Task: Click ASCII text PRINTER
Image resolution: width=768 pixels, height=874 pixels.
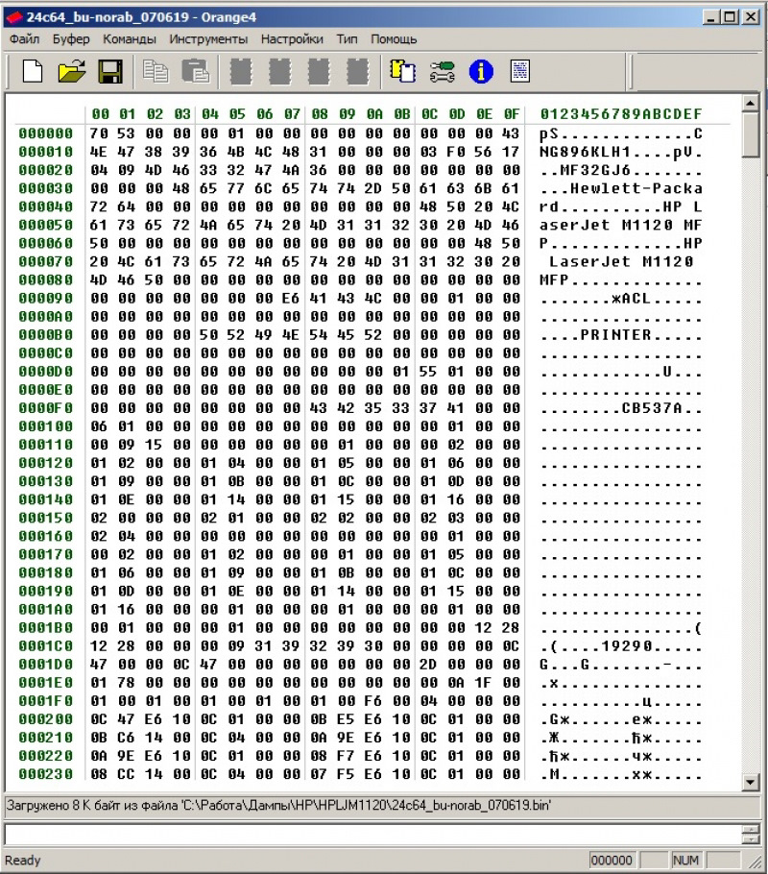Action: (x=616, y=335)
